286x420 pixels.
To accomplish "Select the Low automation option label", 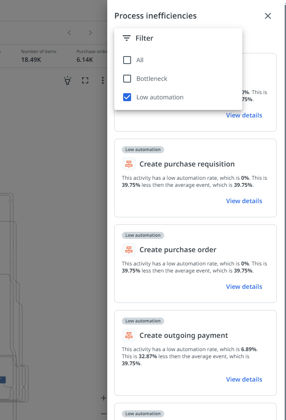I will 160,97.
